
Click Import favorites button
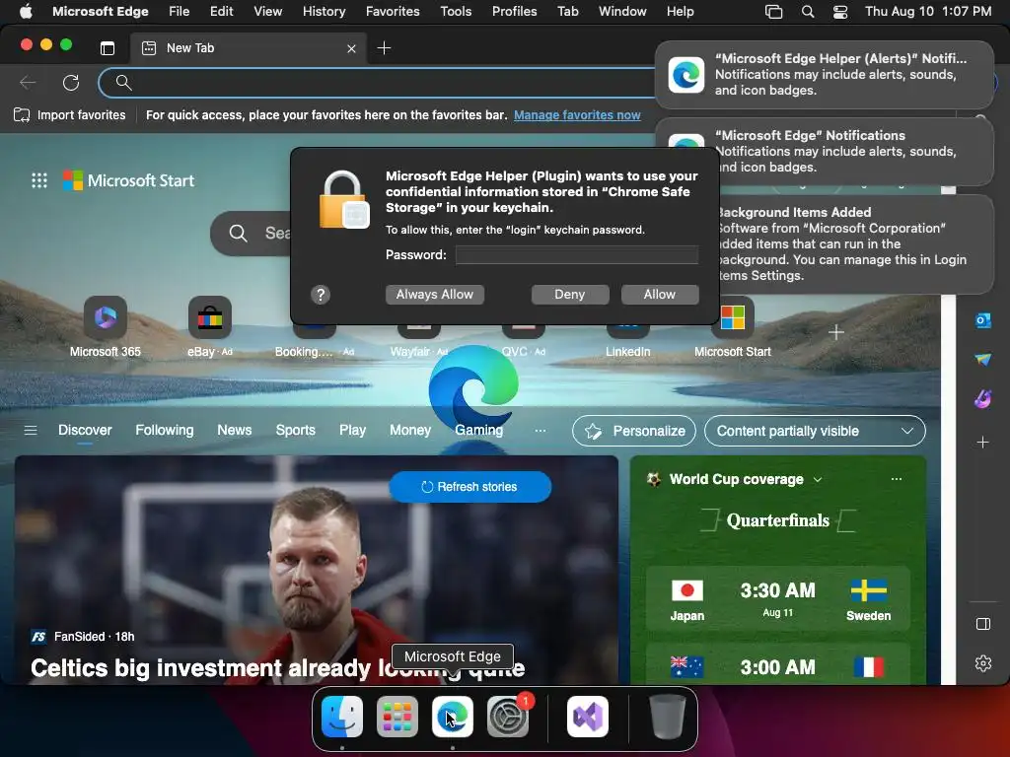click(x=70, y=115)
